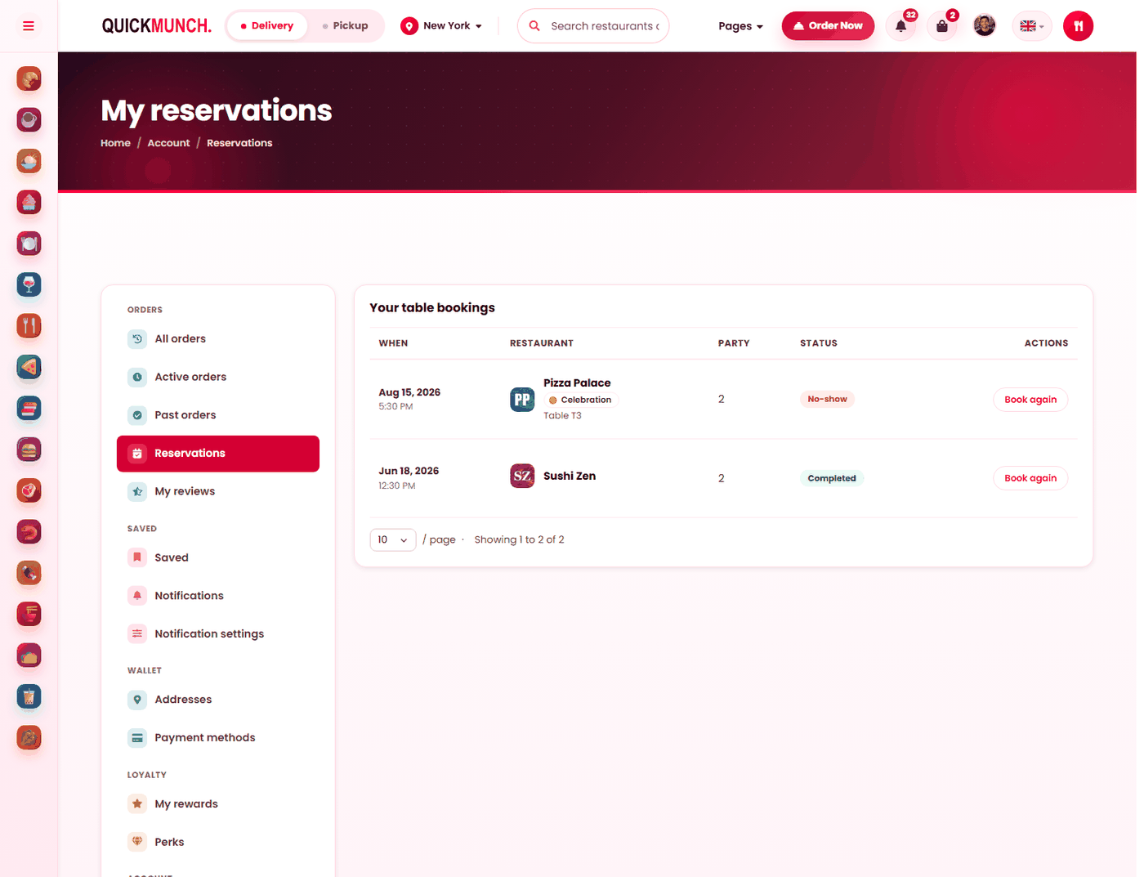Open All orders in the sidebar
The height and width of the screenshot is (877, 1144).
pyautogui.click(x=218, y=339)
